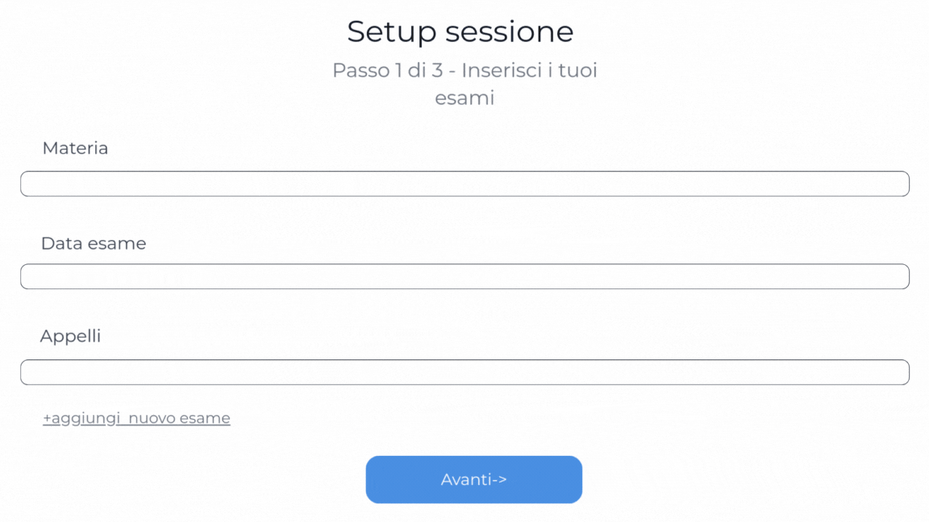Click the arrow on Avanti button
Screen dimensions: 929x522
coord(499,480)
